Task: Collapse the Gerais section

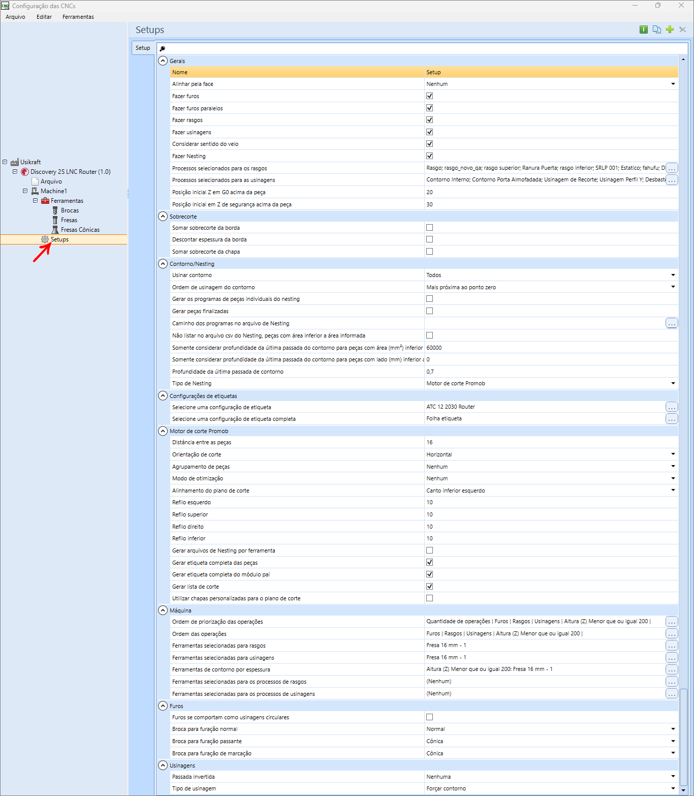Action: click(x=163, y=61)
